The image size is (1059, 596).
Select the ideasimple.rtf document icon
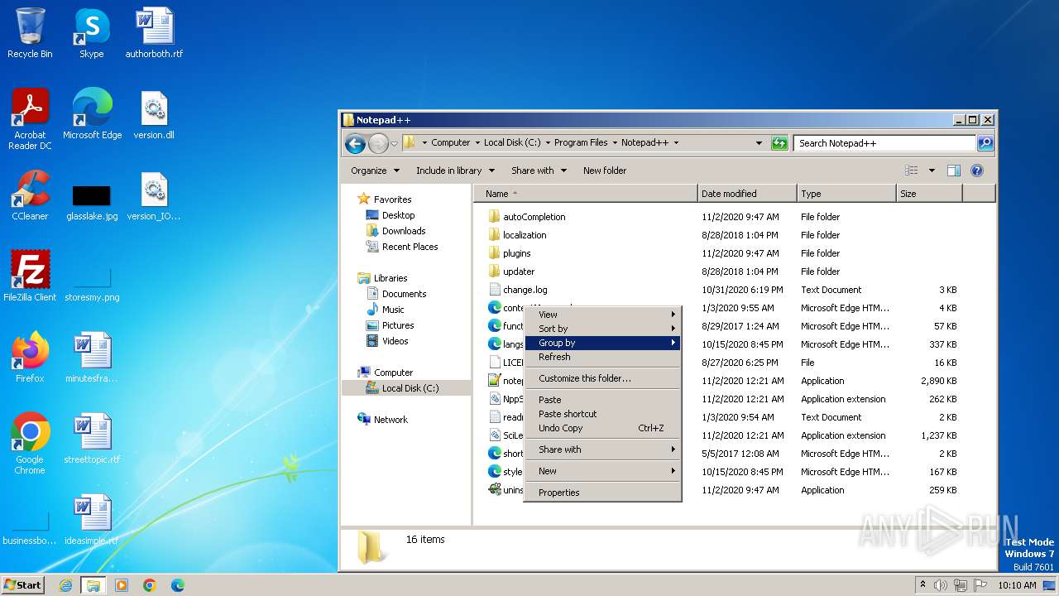pos(92,520)
